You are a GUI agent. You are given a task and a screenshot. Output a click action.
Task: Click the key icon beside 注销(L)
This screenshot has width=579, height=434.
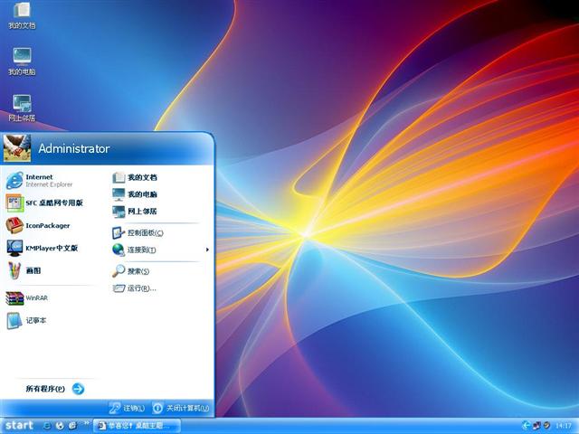point(114,408)
